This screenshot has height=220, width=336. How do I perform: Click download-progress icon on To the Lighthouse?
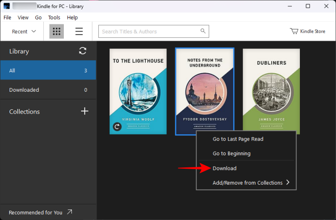pyautogui.click(x=117, y=127)
